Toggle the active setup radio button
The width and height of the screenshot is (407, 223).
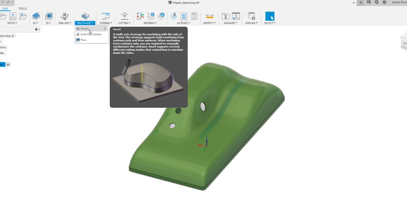pos(8,65)
